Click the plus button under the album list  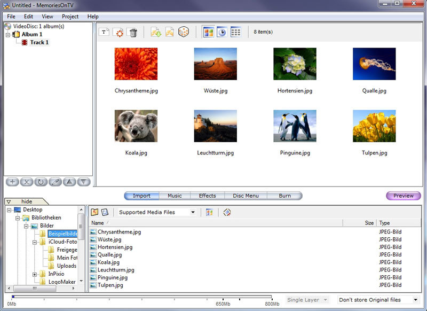tap(12, 182)
